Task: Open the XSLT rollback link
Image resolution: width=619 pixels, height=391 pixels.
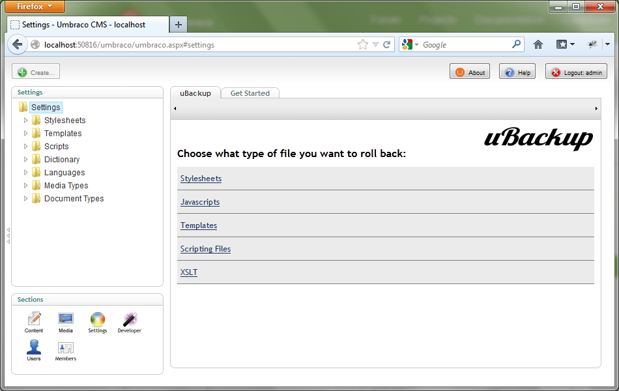Action: pyautogui.click(x=189, y=272)
